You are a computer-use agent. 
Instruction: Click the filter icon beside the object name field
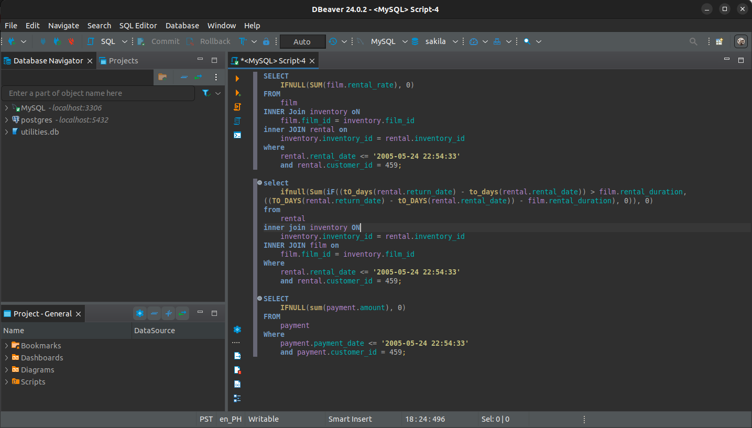(205, 93)
